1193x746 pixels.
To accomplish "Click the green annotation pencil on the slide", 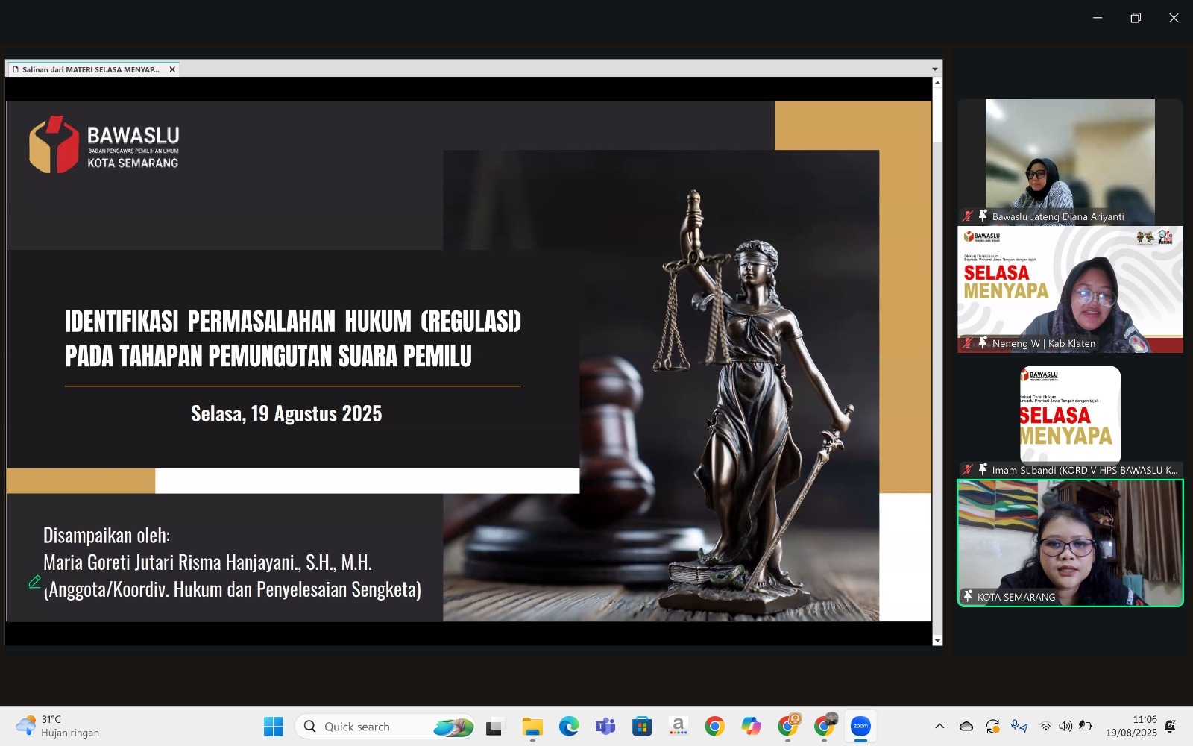I will [x=34, y=582].
